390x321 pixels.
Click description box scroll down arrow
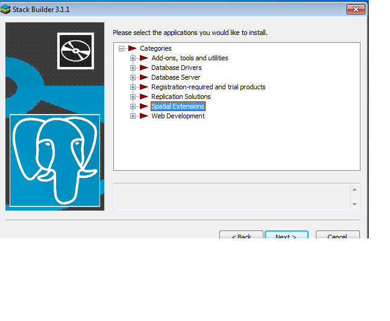coord(354,205)
